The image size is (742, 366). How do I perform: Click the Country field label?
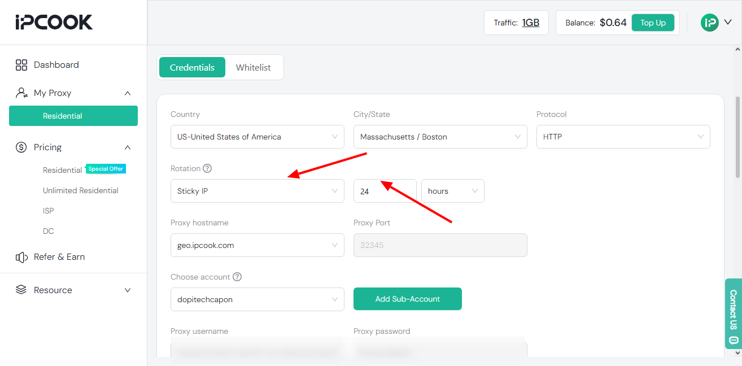point(185,114)
